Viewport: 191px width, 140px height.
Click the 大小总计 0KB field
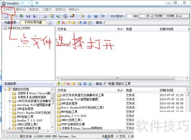[x=132, y=16]
